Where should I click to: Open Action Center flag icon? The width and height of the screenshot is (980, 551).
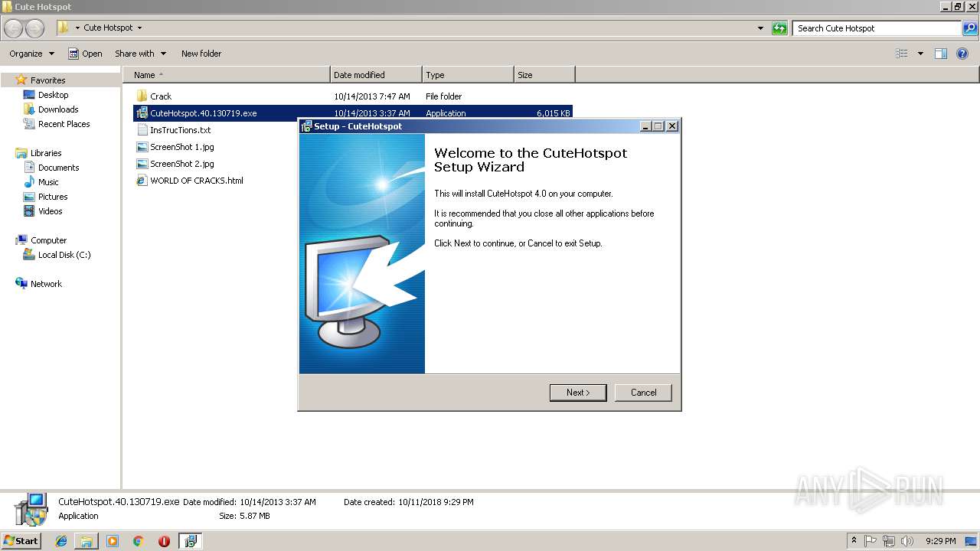click(x=871, y=541)
